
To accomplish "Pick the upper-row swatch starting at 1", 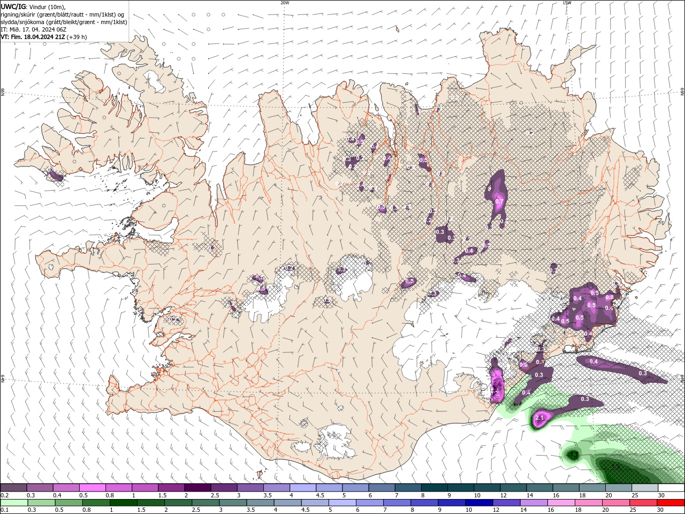I will click(145, 487).
